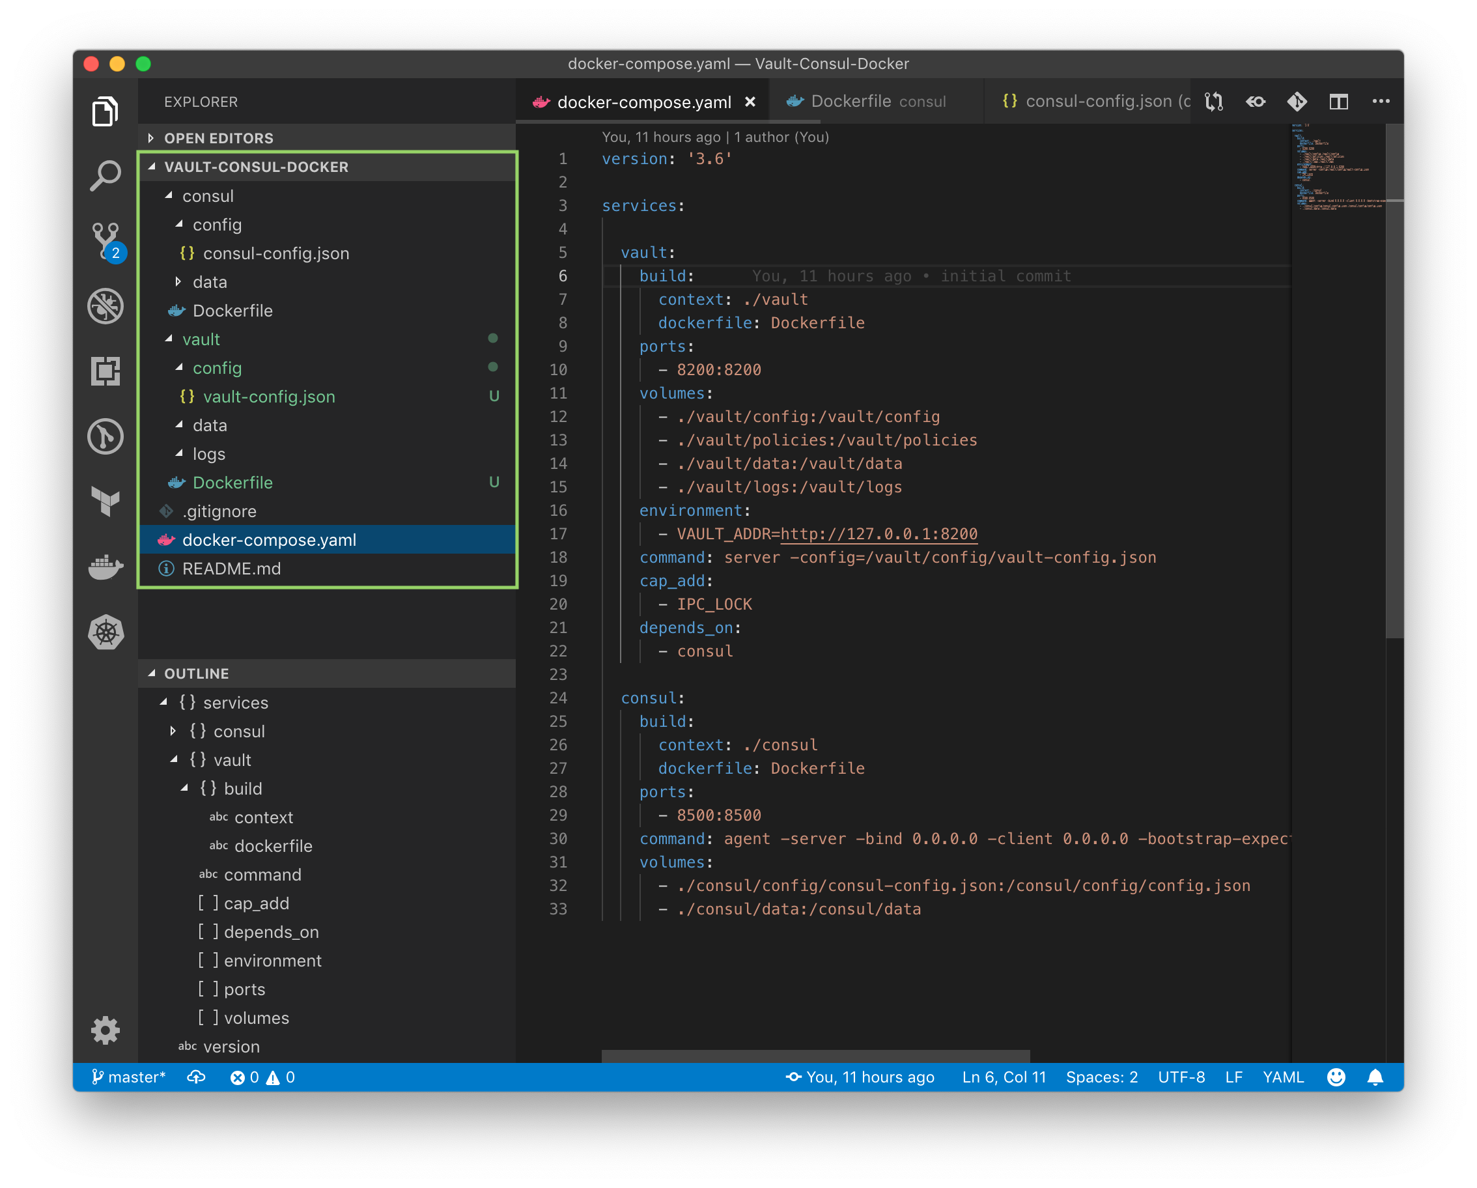The width and height of the screenshot is (1477, 1188).
Task: Open the Terraform view icon
Action: tap(105, 502)
